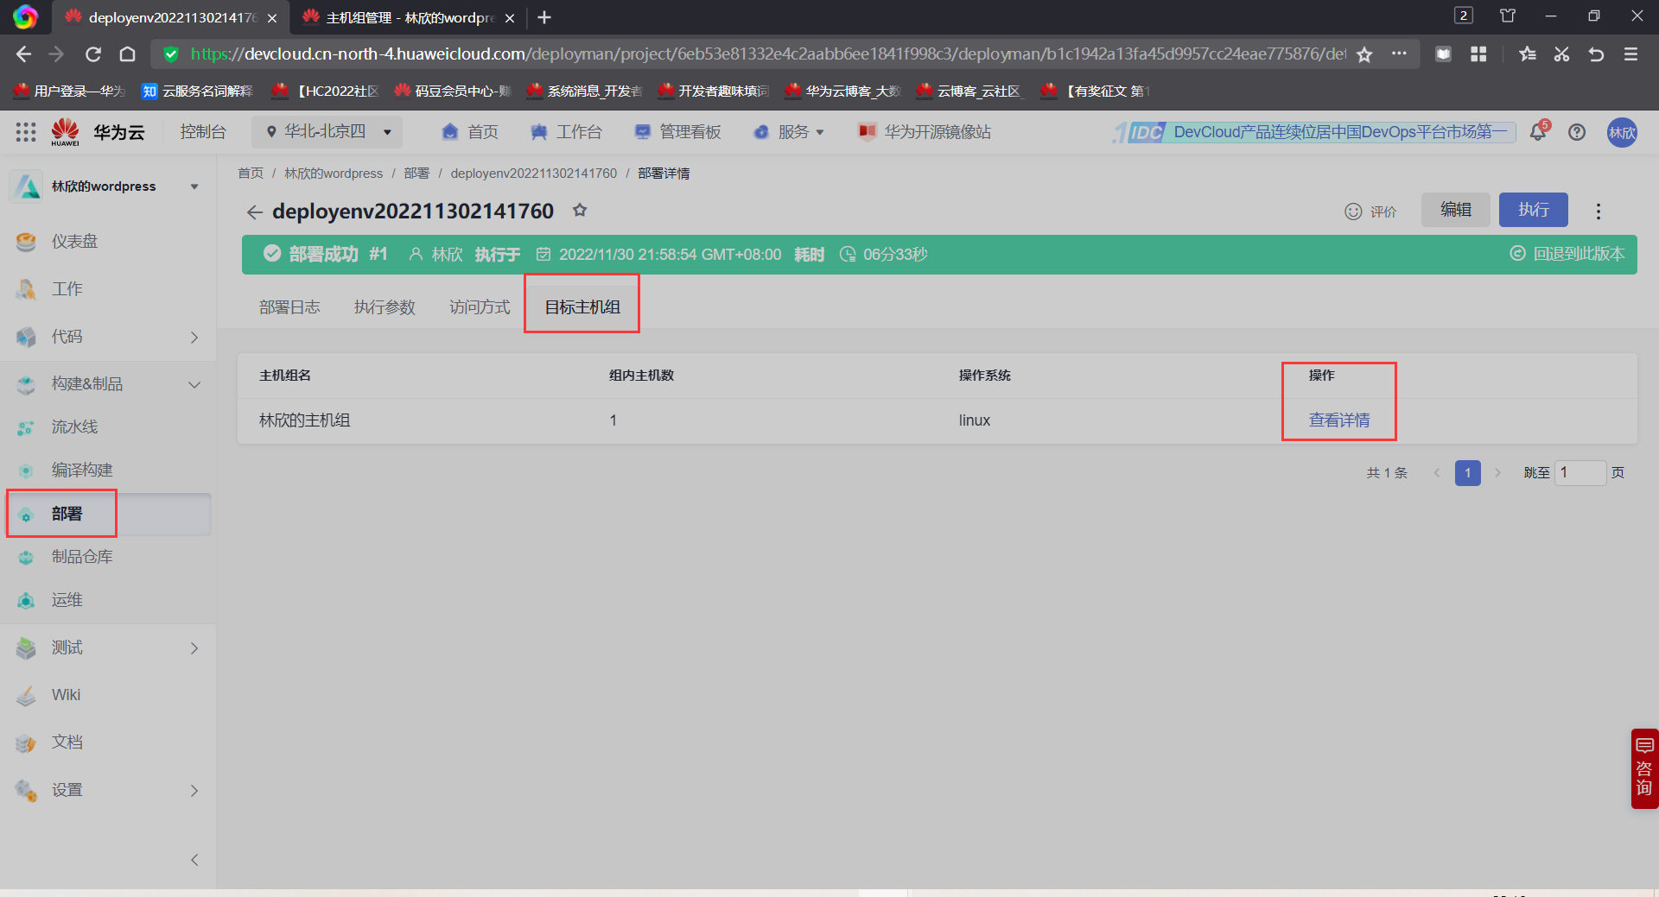Collapse the 构建&制品 sidebar section
Viewport: 1659px width, 897px height.
point(194,384)
